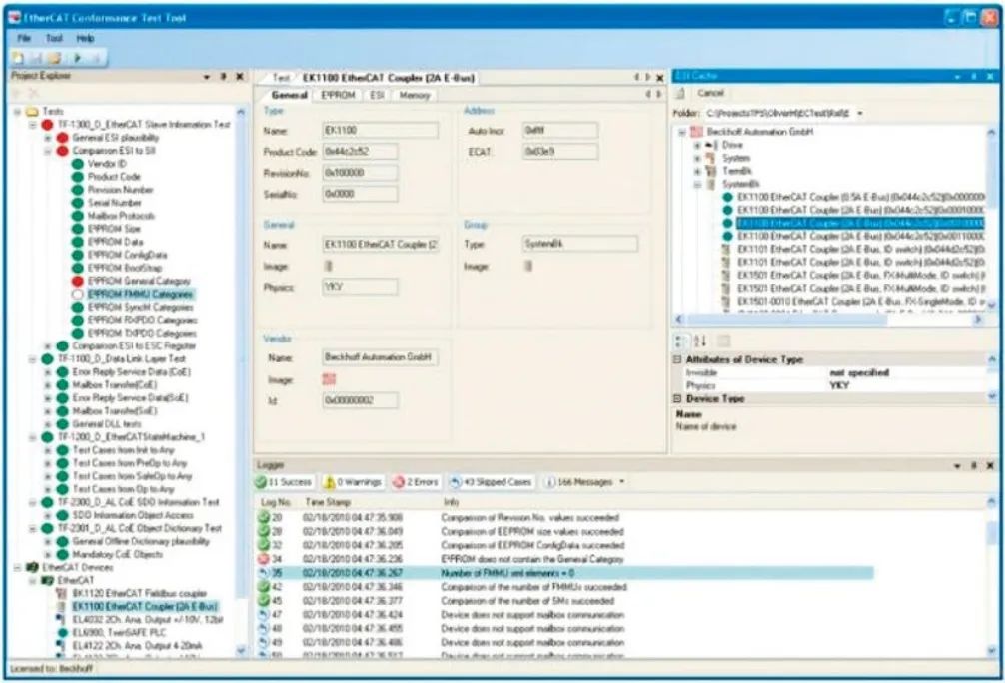Expand the Drive node in ESI Cache

(x=698, y=145)
